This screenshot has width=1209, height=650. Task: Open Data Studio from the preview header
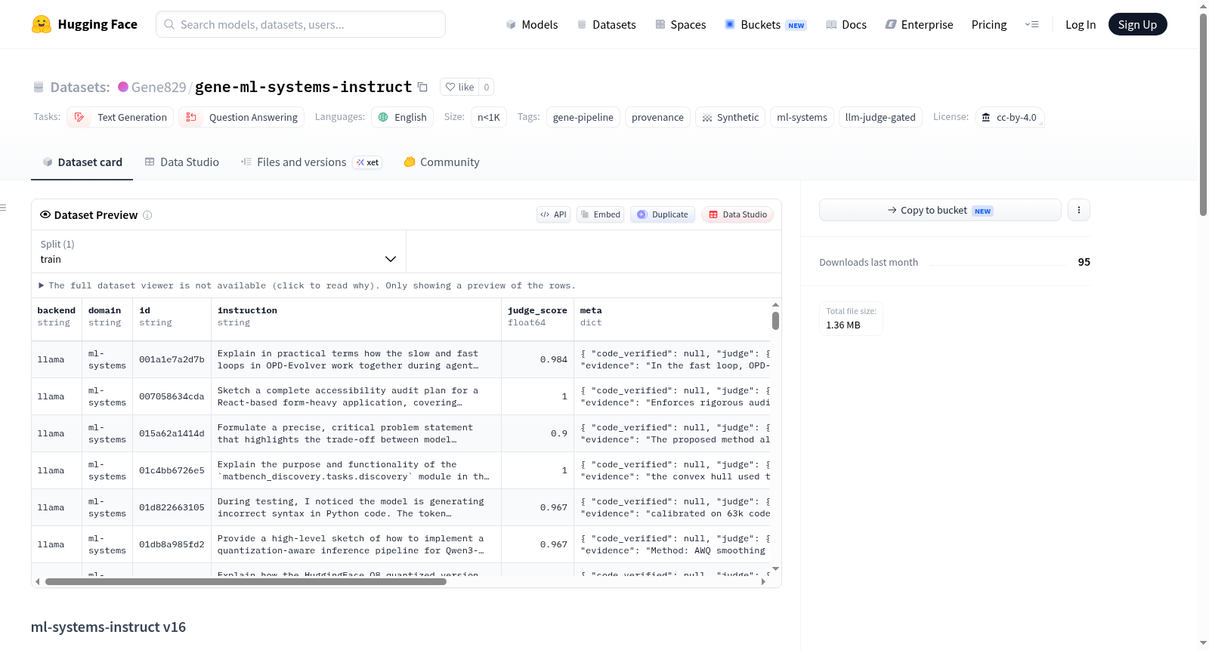(x=737, y=214)
